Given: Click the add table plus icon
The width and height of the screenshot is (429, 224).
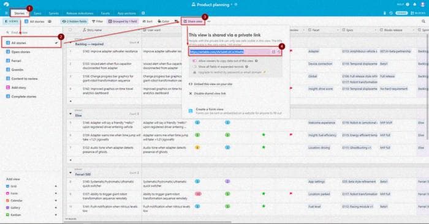Looking at the screenshot, I should tap(143, 13).
